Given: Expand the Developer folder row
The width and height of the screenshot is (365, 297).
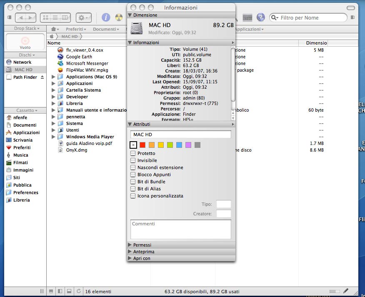Looking at the screenshot, I should (x=53, y=97).
